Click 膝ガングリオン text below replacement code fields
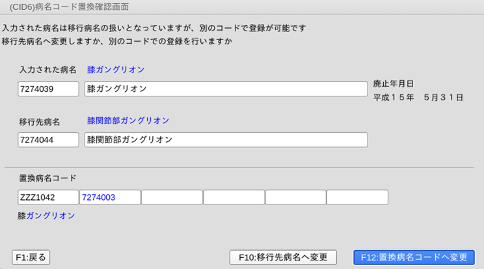This screenshot has height=269, width=484. point(46,216)
